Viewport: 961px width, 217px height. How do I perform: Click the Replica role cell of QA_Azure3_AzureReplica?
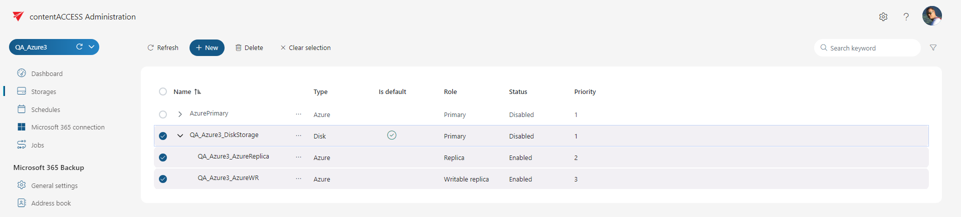454,157
